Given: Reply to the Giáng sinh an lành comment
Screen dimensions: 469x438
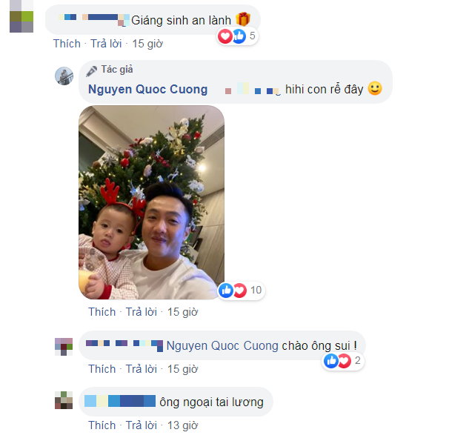Looking at the screenshot, I should point(106,44).
